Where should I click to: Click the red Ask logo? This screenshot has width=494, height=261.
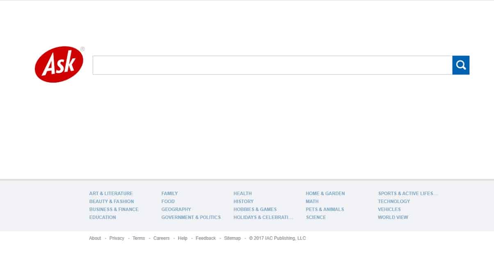pyautogui.click(x=59, y=65)
